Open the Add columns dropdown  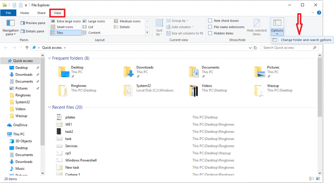point(180,27)
